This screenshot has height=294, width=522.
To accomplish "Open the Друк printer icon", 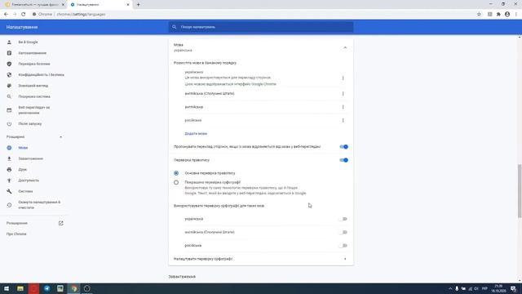I will pyautogui.click(x=9, y=169).
